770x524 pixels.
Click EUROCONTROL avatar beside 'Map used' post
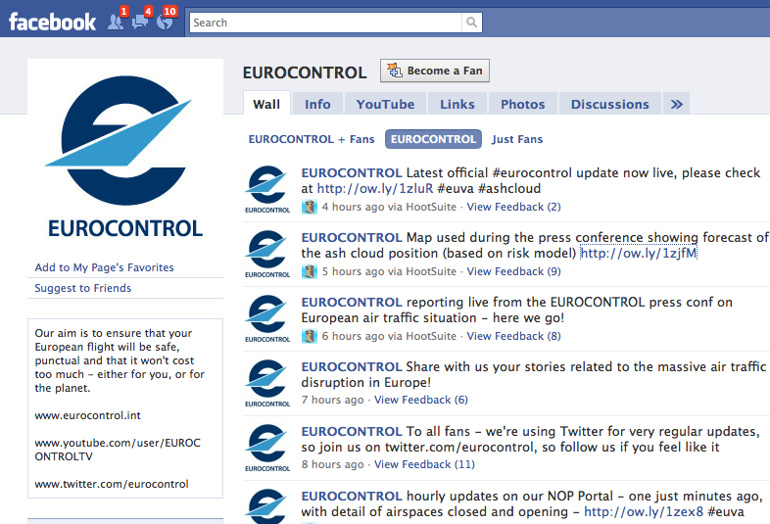(267, 254)
